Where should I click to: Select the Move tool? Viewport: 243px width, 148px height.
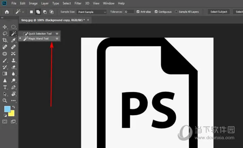click(x=4, y=27)
